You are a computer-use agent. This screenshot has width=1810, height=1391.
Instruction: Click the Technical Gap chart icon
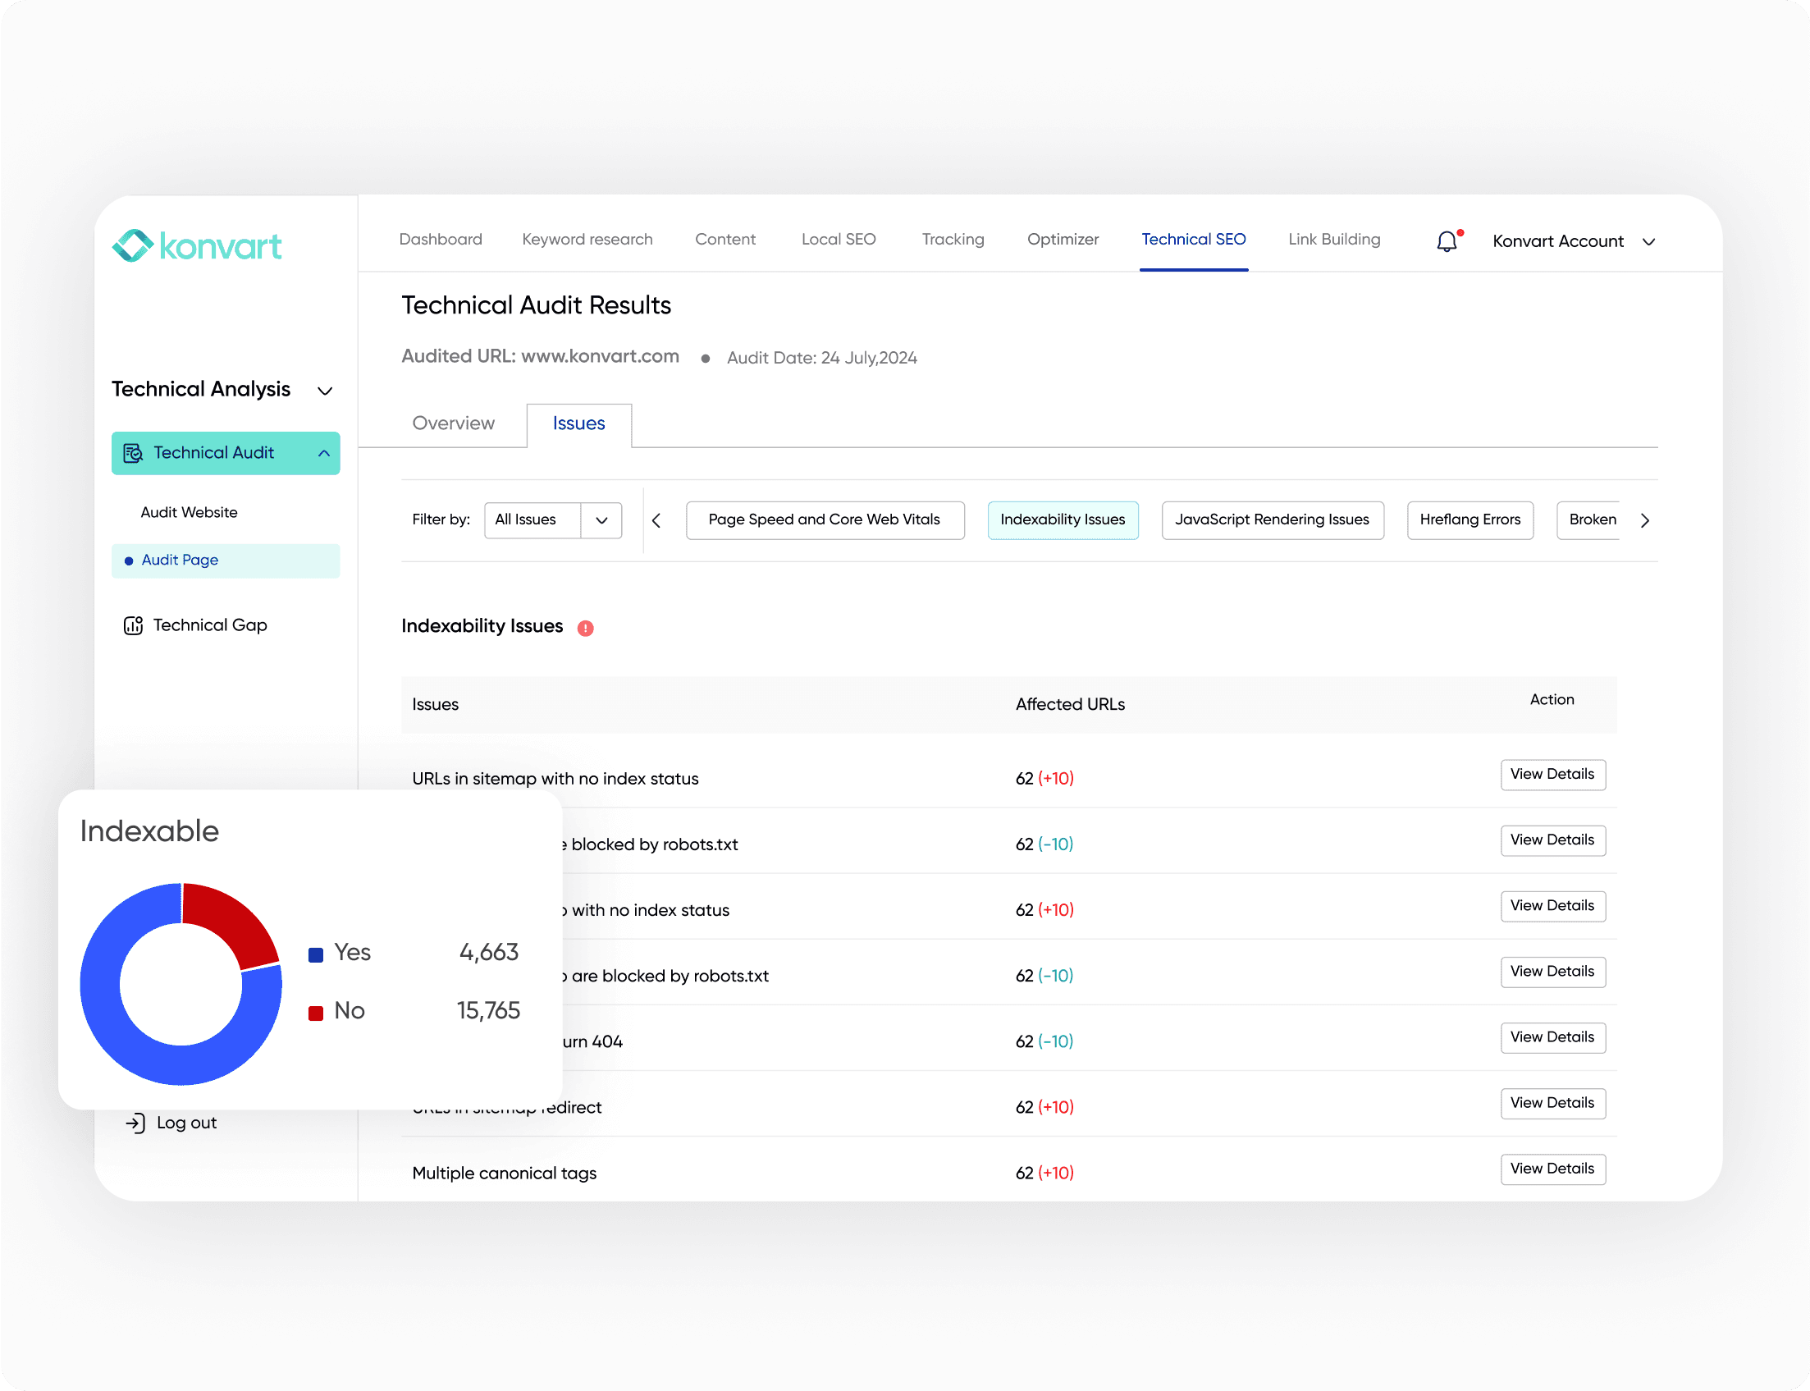coord(133,625)
